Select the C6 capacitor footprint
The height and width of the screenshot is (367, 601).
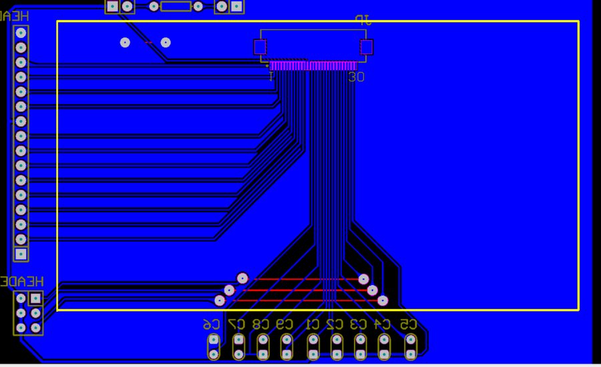click(x=214, y=347)
